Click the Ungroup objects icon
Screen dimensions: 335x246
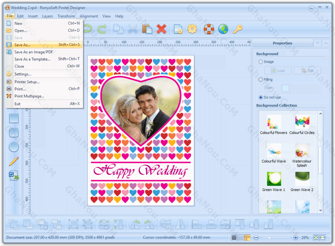(88, 224)
